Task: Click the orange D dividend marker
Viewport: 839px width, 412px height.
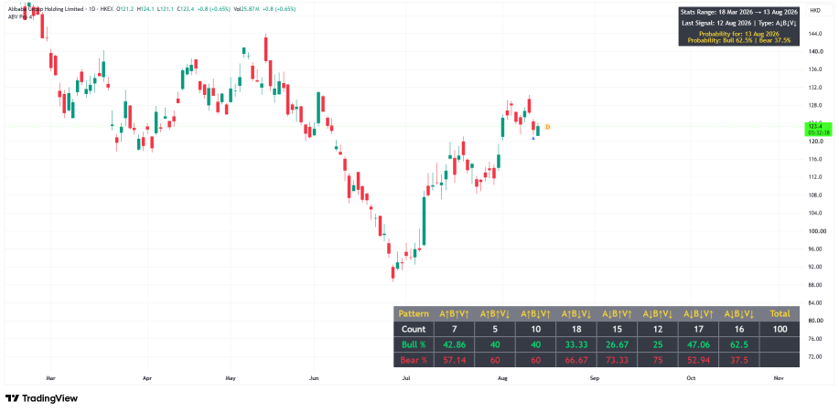Action: point(547,127)
